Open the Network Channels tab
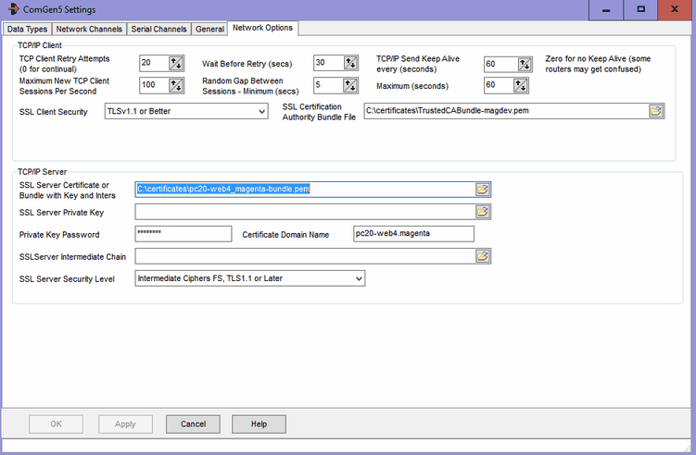The height and width of the screenshot is (455, 696). [x=90, y=30]
